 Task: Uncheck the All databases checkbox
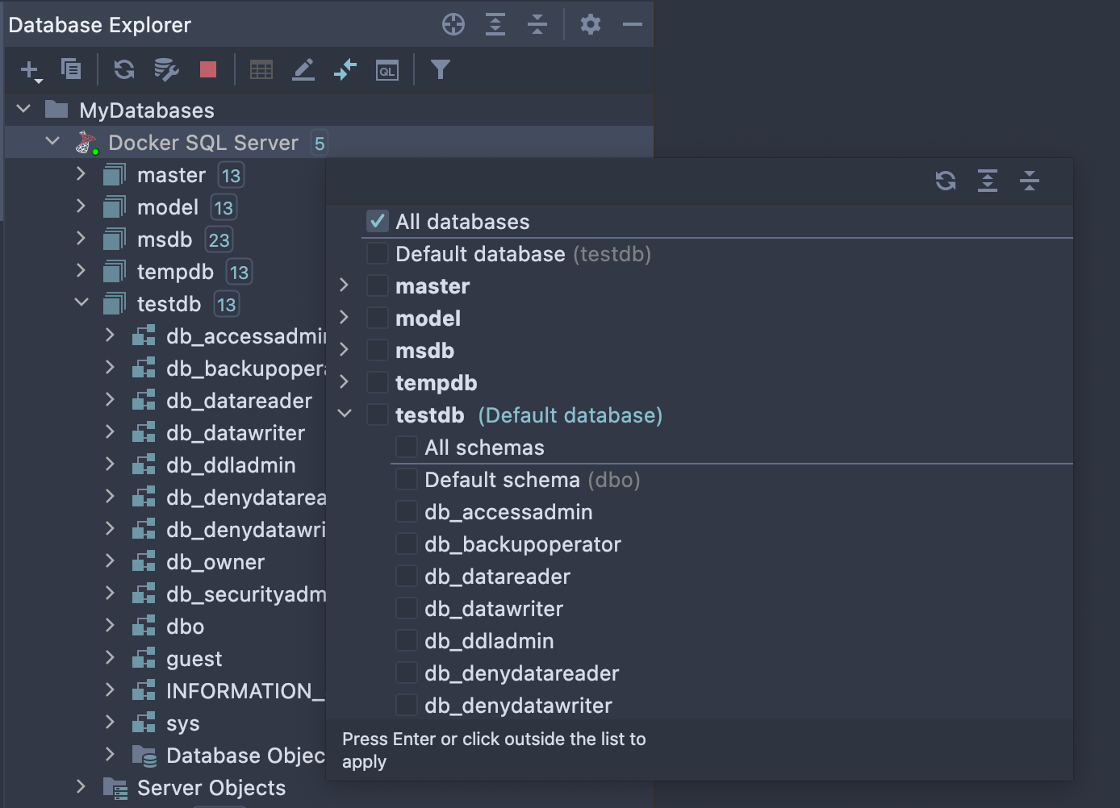coord(377,221)
